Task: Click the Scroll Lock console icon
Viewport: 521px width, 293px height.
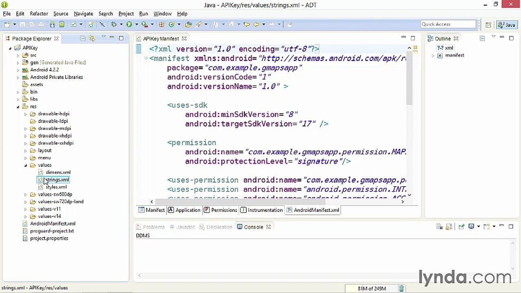Action: (x=449, y=227)
